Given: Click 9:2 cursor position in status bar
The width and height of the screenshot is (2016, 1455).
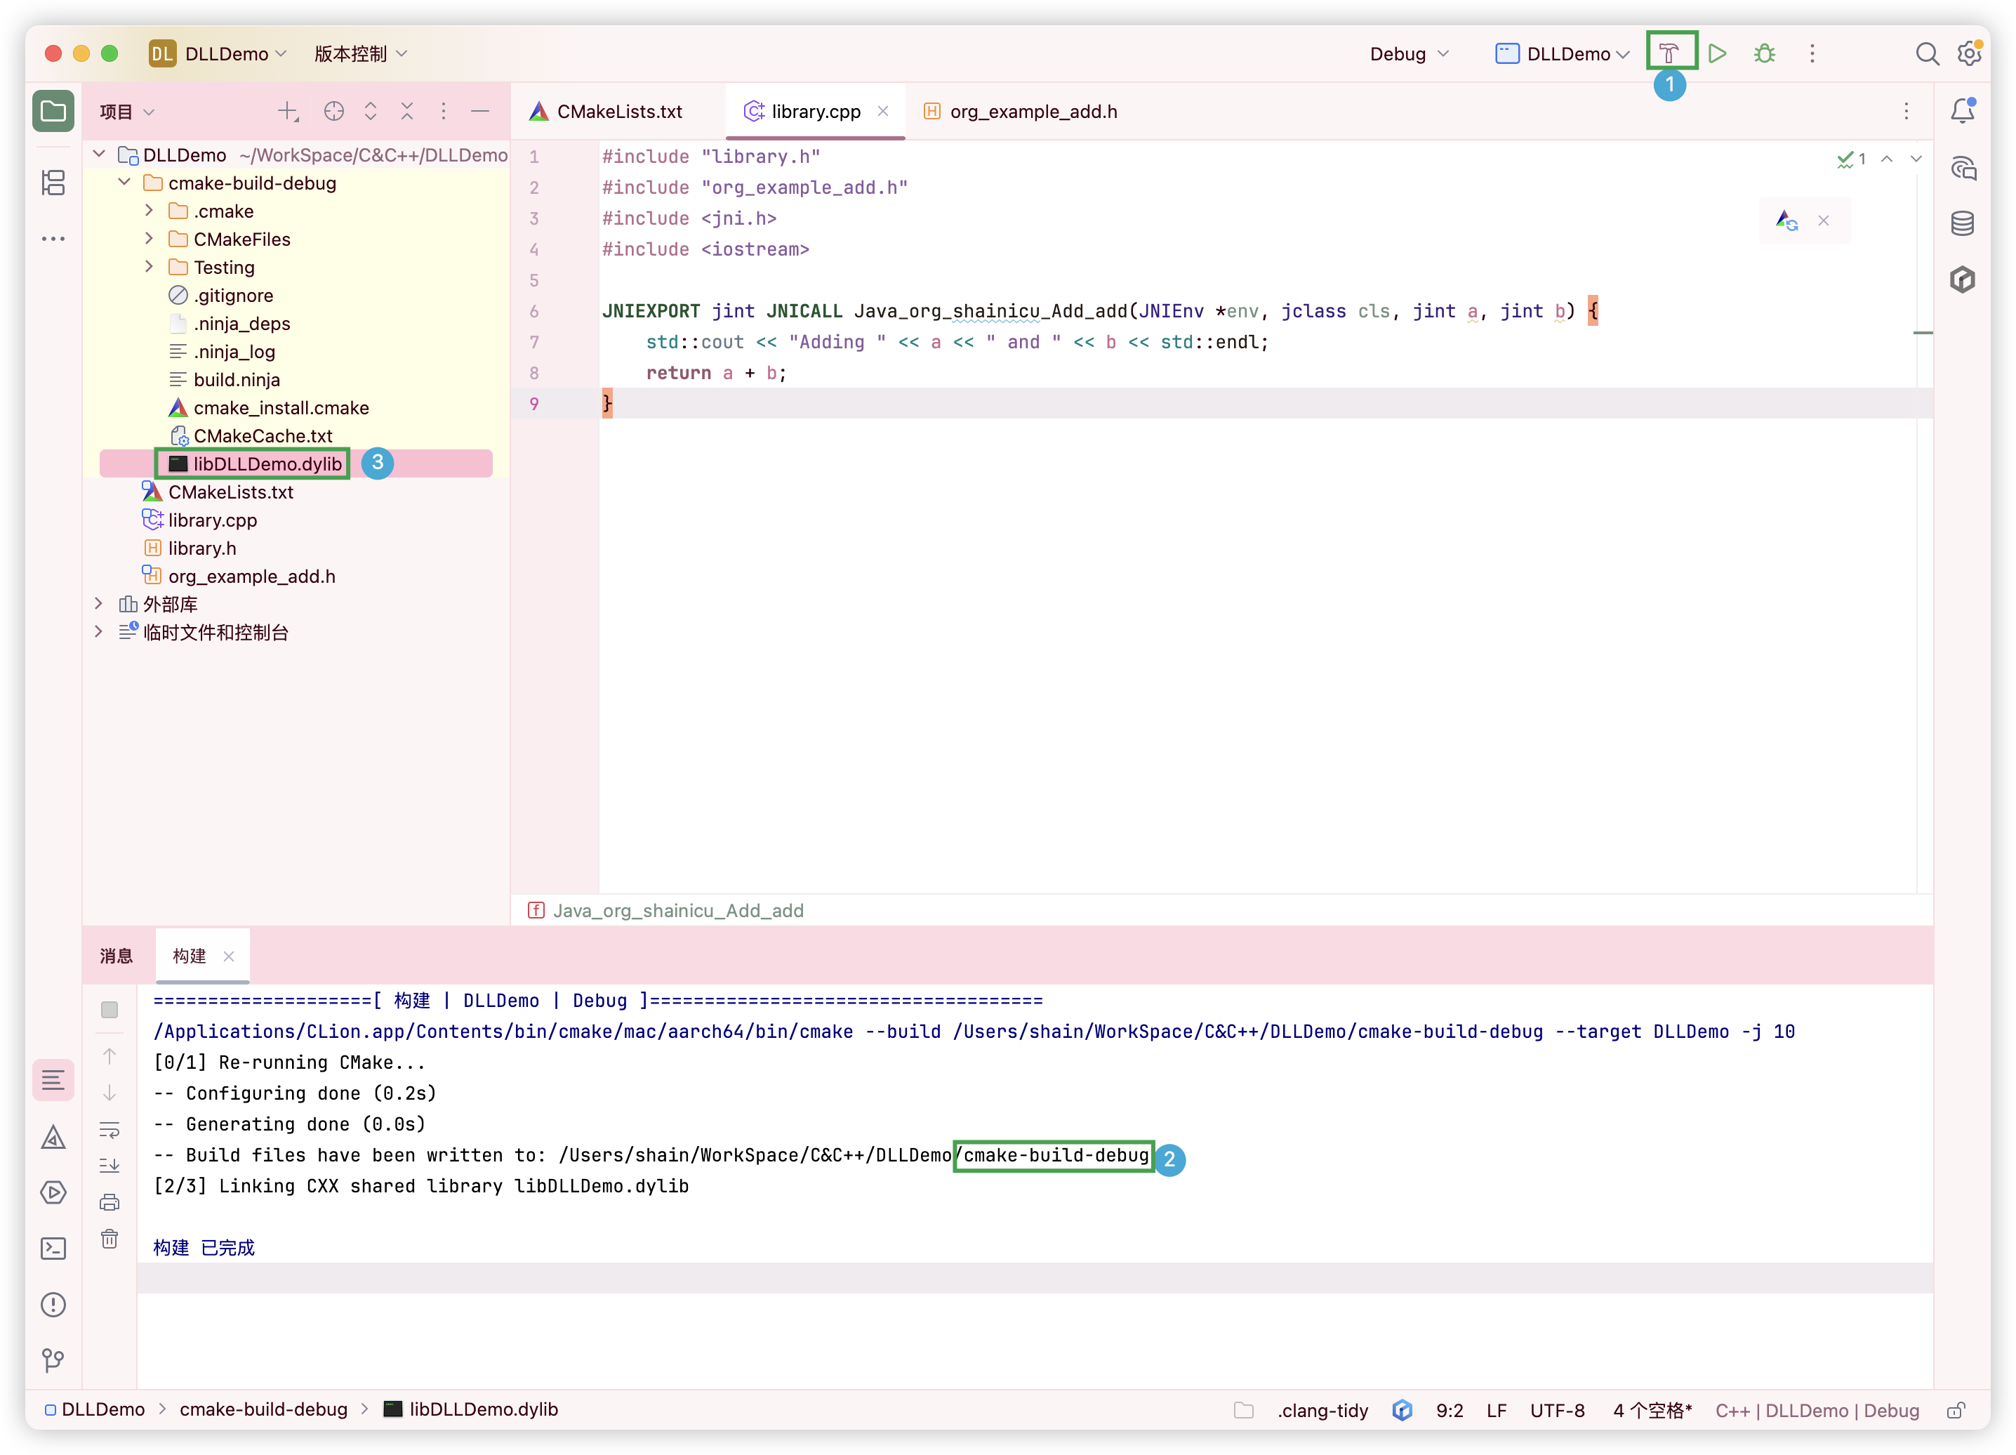Looking at the screenshot, I should (x=1450, y=1411).
